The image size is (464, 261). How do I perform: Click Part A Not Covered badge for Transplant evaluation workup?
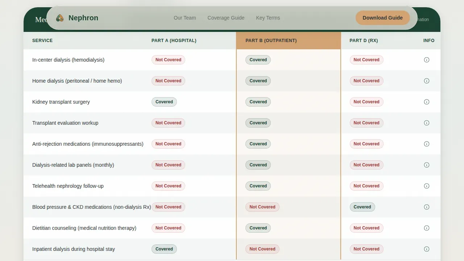coord(168,123)
